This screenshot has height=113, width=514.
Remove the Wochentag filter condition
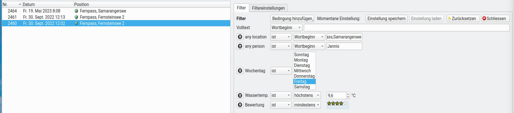[x=240, y=71]
